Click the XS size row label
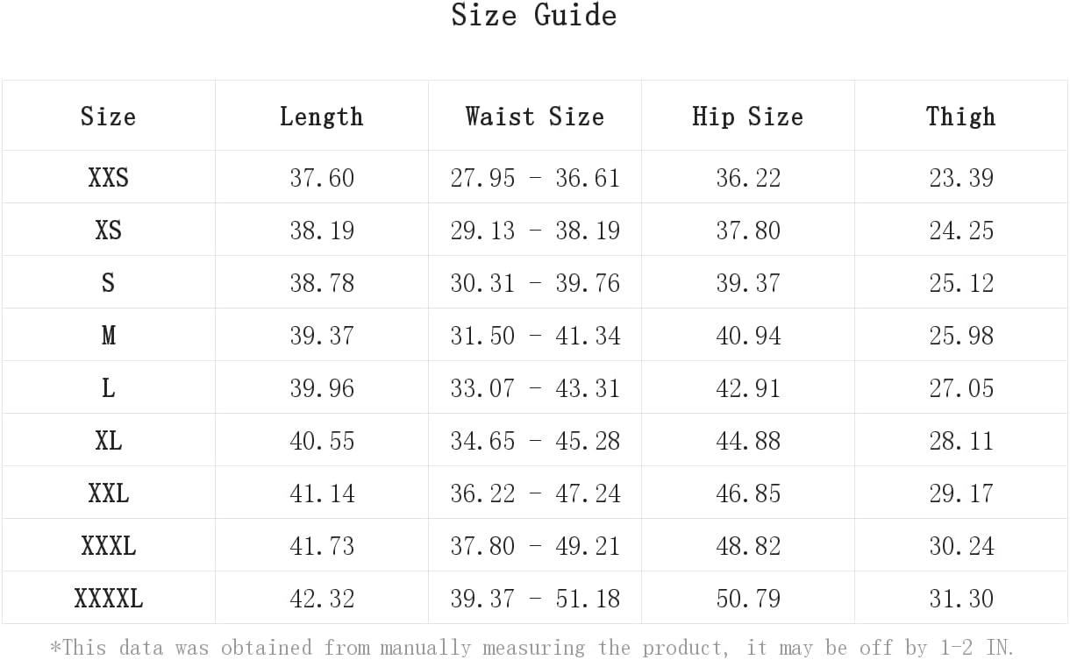The image size is (1070, 660). tap(108, 231)
